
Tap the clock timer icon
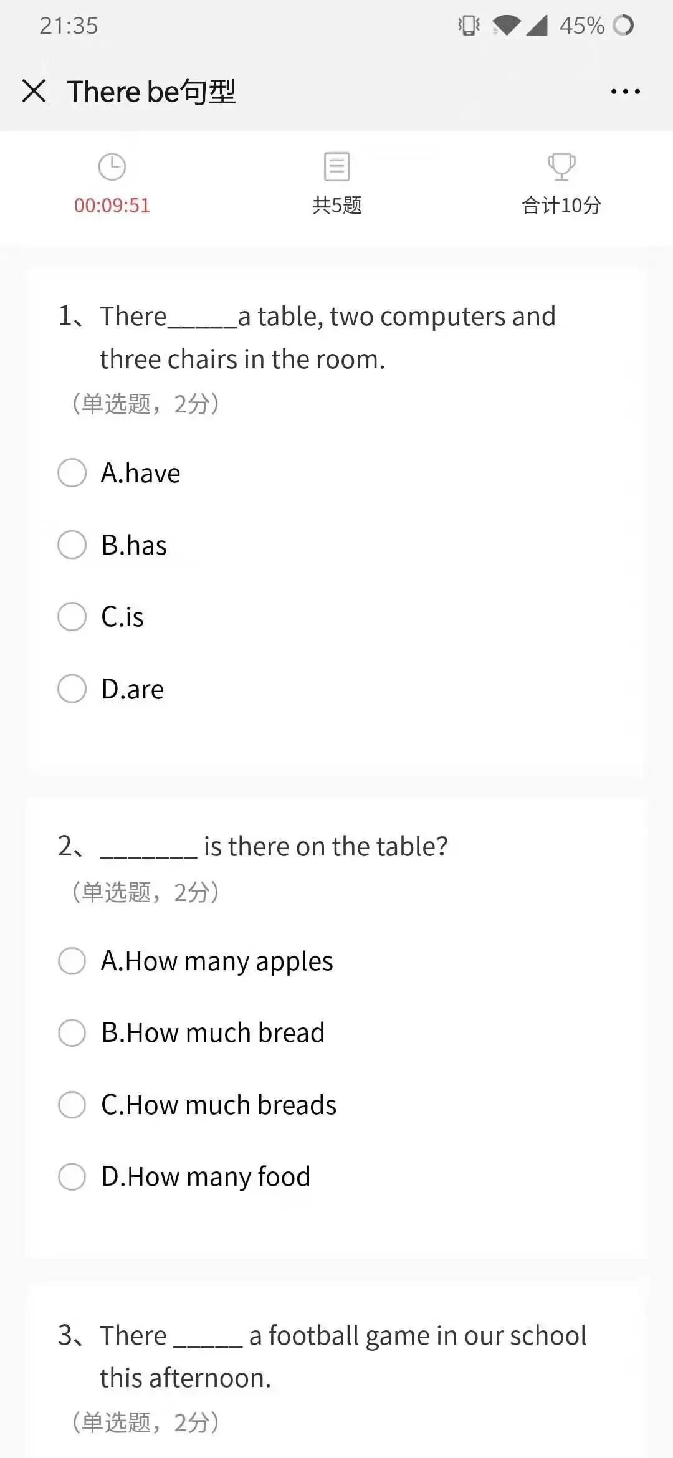(112, 167)
